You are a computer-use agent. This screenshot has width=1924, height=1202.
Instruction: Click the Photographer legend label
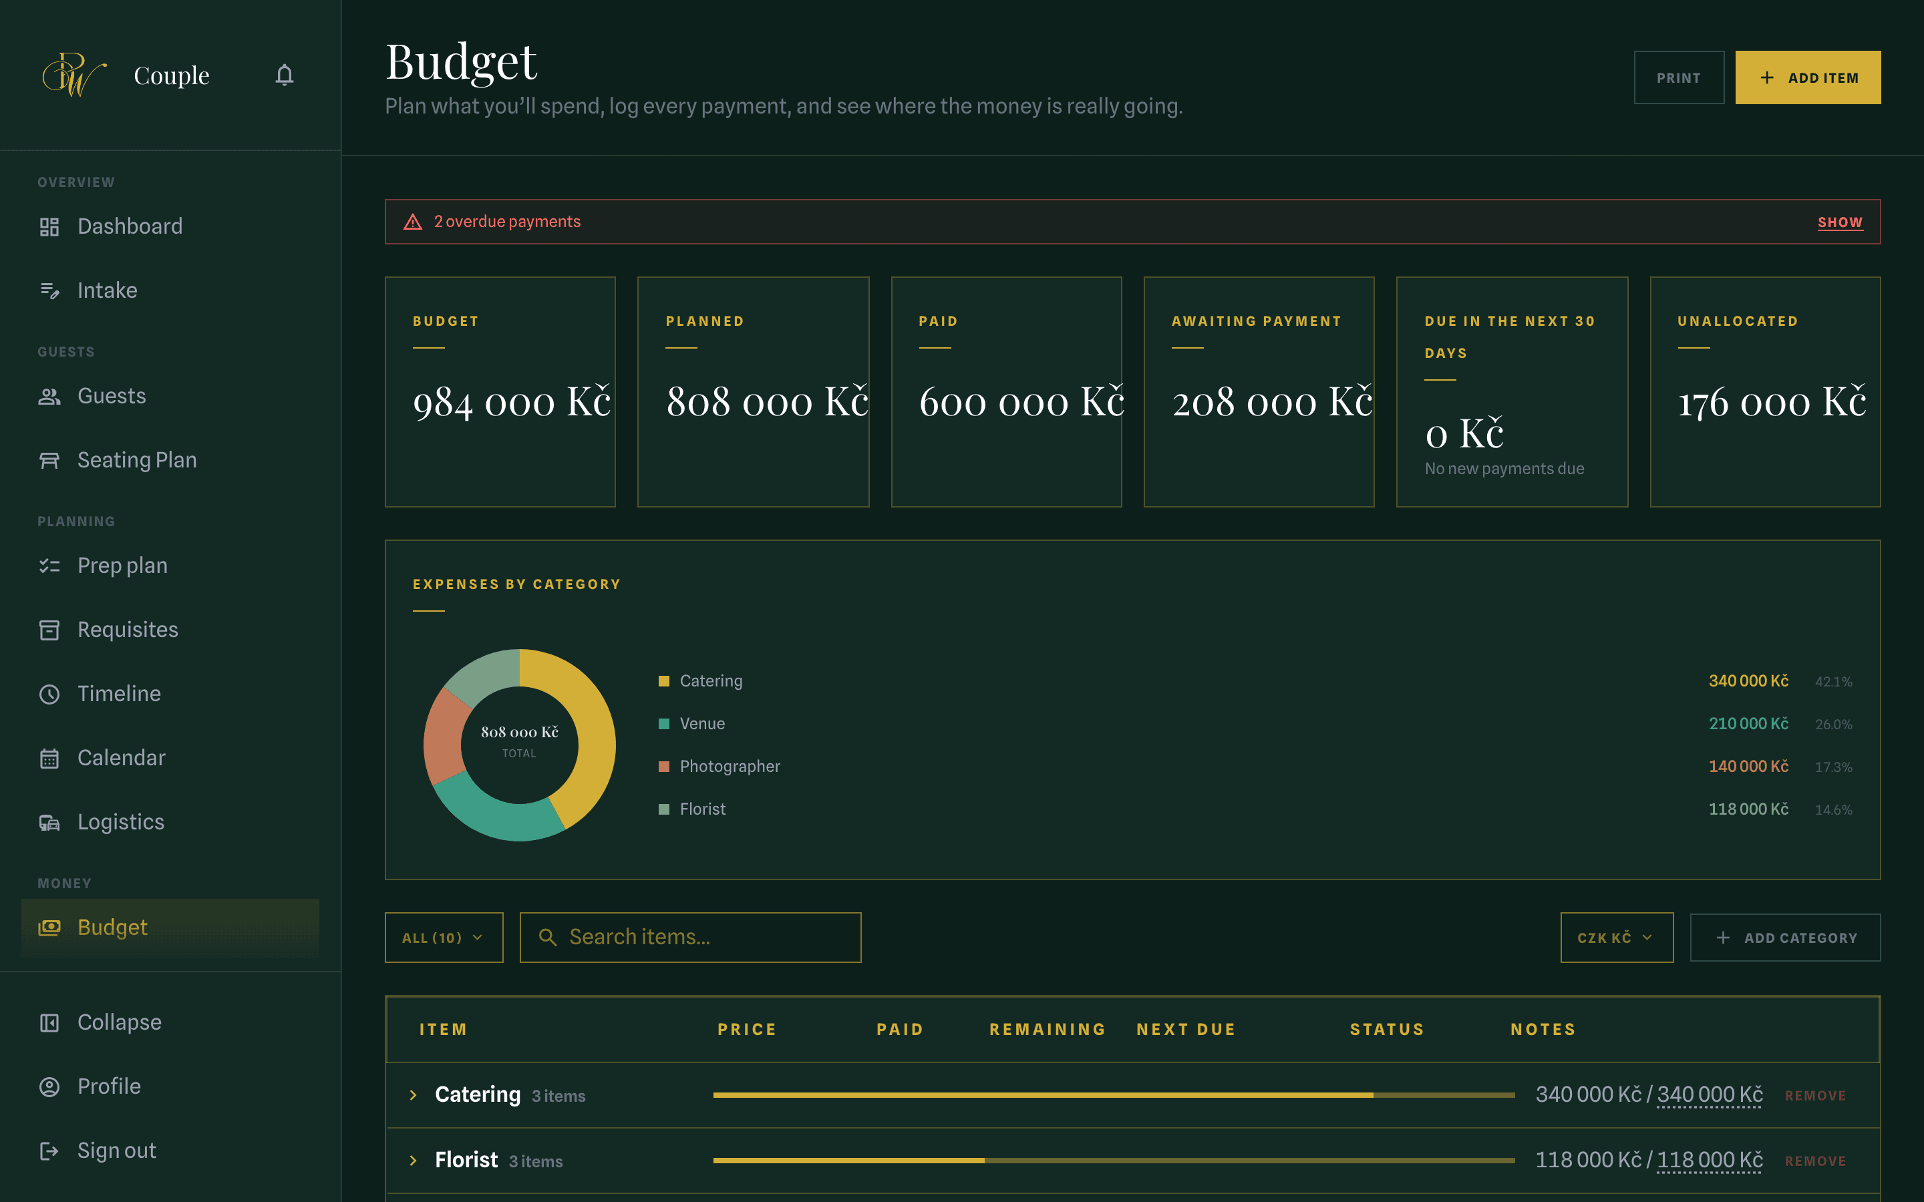730,767
